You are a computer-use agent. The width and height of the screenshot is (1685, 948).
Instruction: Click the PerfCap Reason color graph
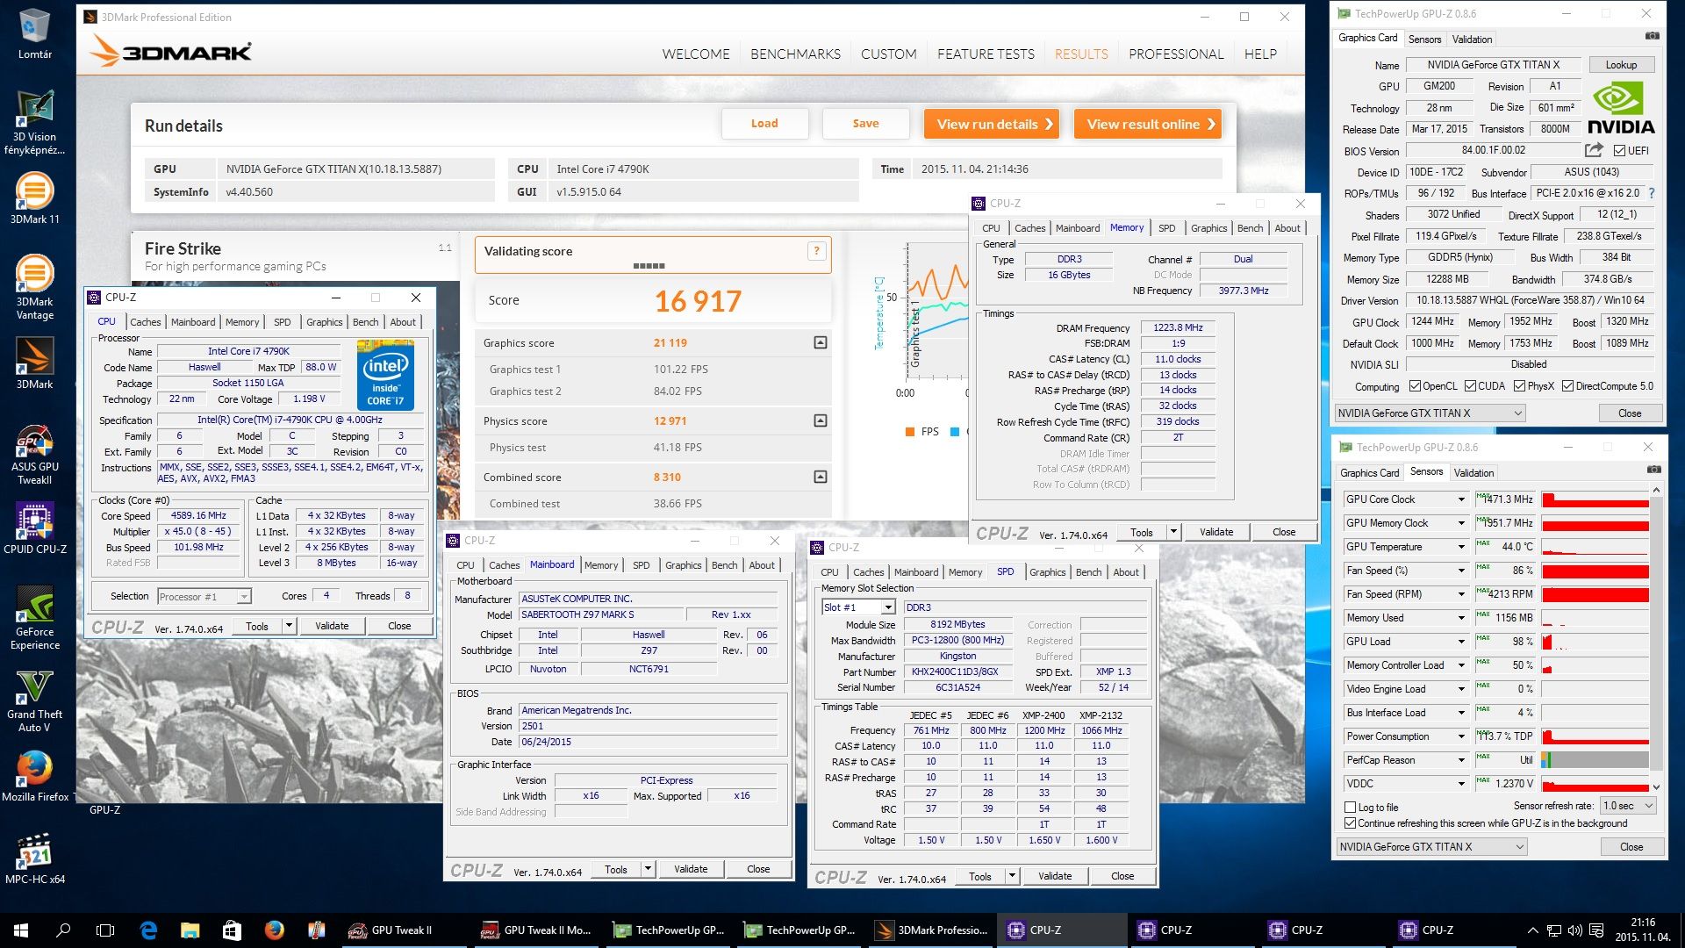pyautogui.click(x=1595, y=760)
